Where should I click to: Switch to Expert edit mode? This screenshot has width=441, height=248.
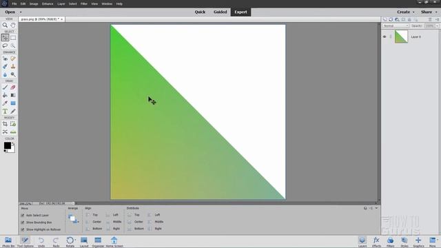[x=240, y=12]
